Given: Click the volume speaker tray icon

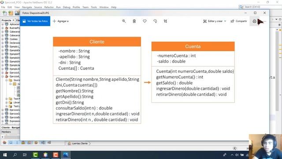Looking at the screenshot, I should (x=237, y=155).
